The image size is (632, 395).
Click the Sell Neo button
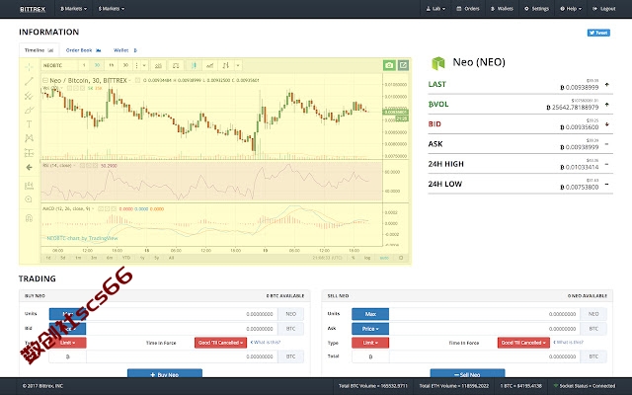click(467, 373)
